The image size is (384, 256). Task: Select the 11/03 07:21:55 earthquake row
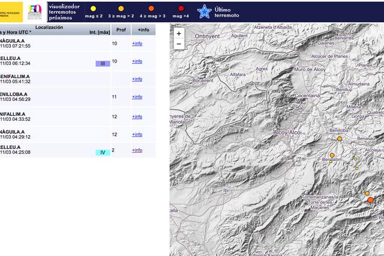coord(77,43)
